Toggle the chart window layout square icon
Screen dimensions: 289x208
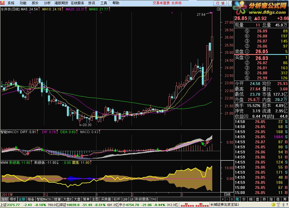[x=218, y=9]
